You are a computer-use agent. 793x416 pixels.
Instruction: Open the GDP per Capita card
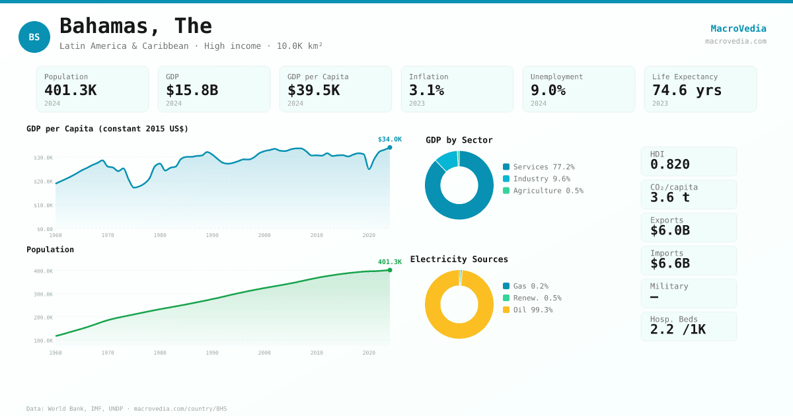tap(336, 89)
